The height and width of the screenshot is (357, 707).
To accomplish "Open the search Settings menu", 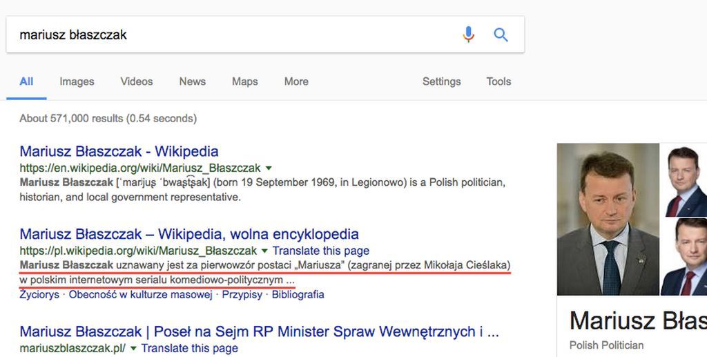I will pyautogui.click(x=441, y=81).
